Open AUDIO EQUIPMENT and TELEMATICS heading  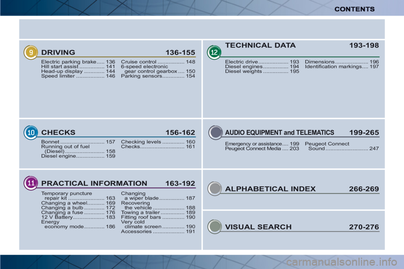(x=279, y=132)
